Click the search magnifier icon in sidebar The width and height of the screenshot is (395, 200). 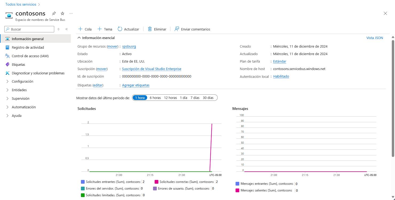tap(8, 29)
